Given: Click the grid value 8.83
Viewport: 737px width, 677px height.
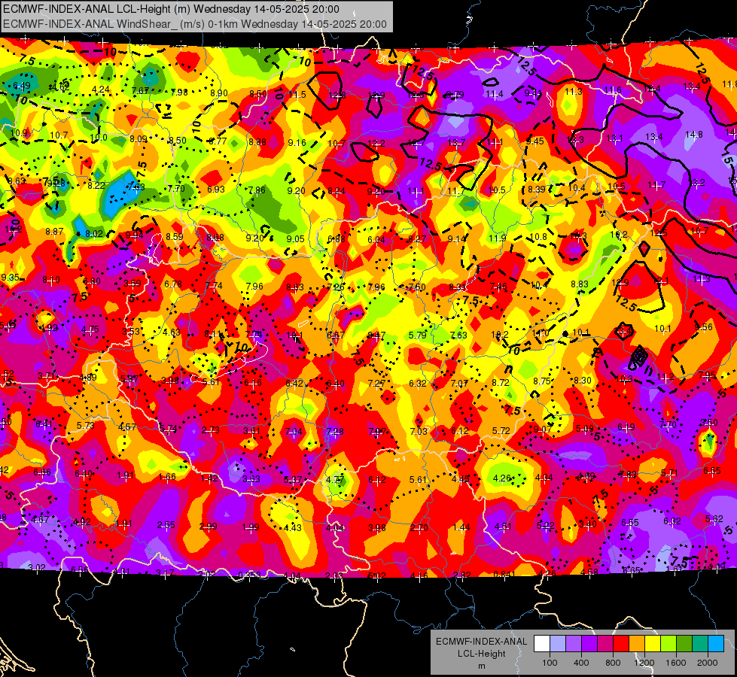Looking at the screenshot, I should 580,284.
